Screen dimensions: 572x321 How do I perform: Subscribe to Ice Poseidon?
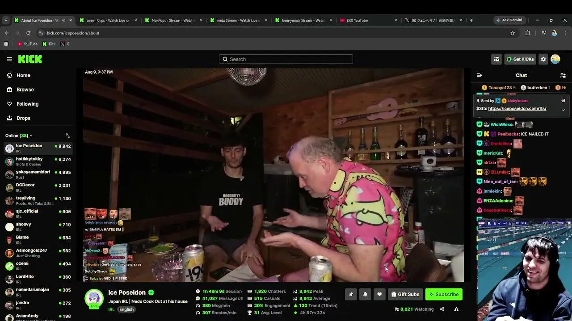444,294
